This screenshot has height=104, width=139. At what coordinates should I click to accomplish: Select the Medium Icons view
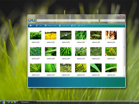pyautogui.click(x=50, y=25)
